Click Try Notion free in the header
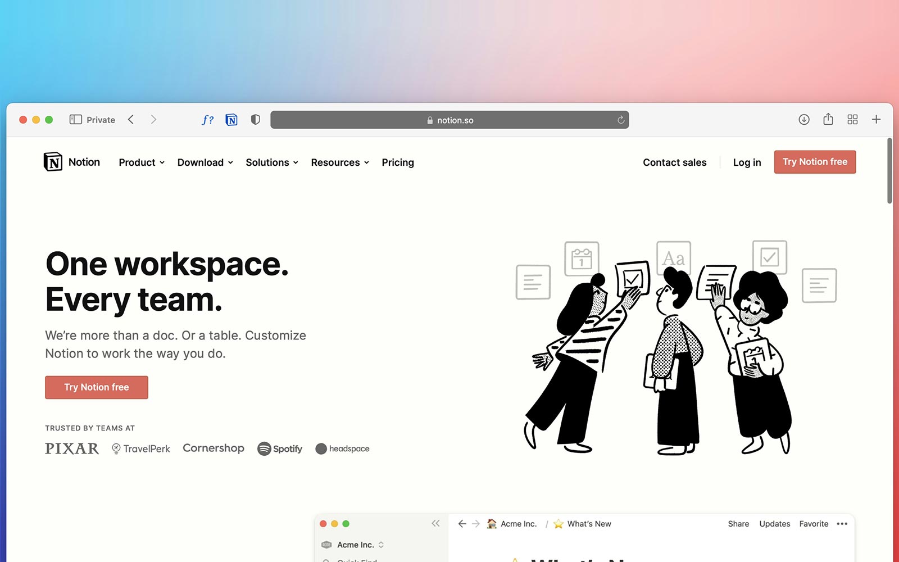The height and width of the screenshot is (562, 899). point(815,162)
